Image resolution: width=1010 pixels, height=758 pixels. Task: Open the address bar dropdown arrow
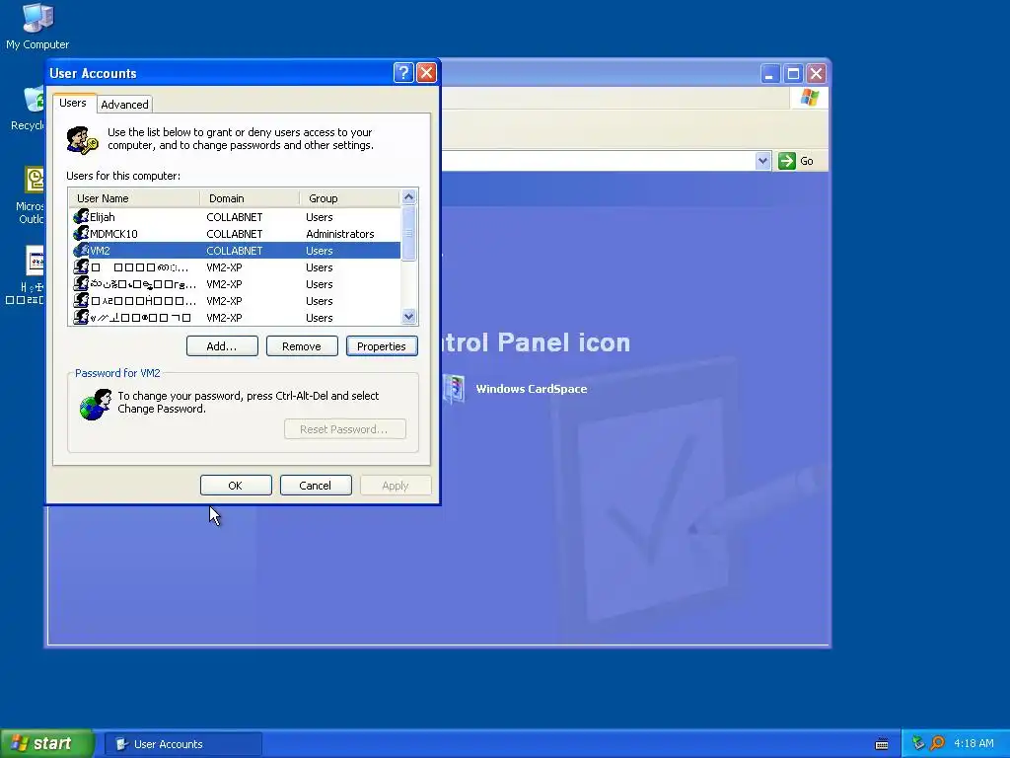point(762,161)
